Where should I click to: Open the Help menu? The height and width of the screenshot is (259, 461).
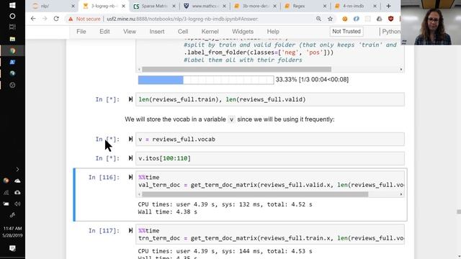(273, 32)
